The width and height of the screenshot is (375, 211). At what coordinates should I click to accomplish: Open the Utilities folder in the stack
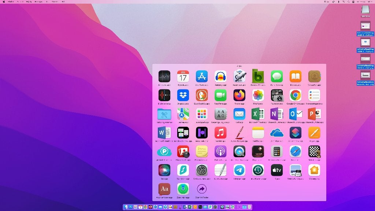tap(164, 114)
